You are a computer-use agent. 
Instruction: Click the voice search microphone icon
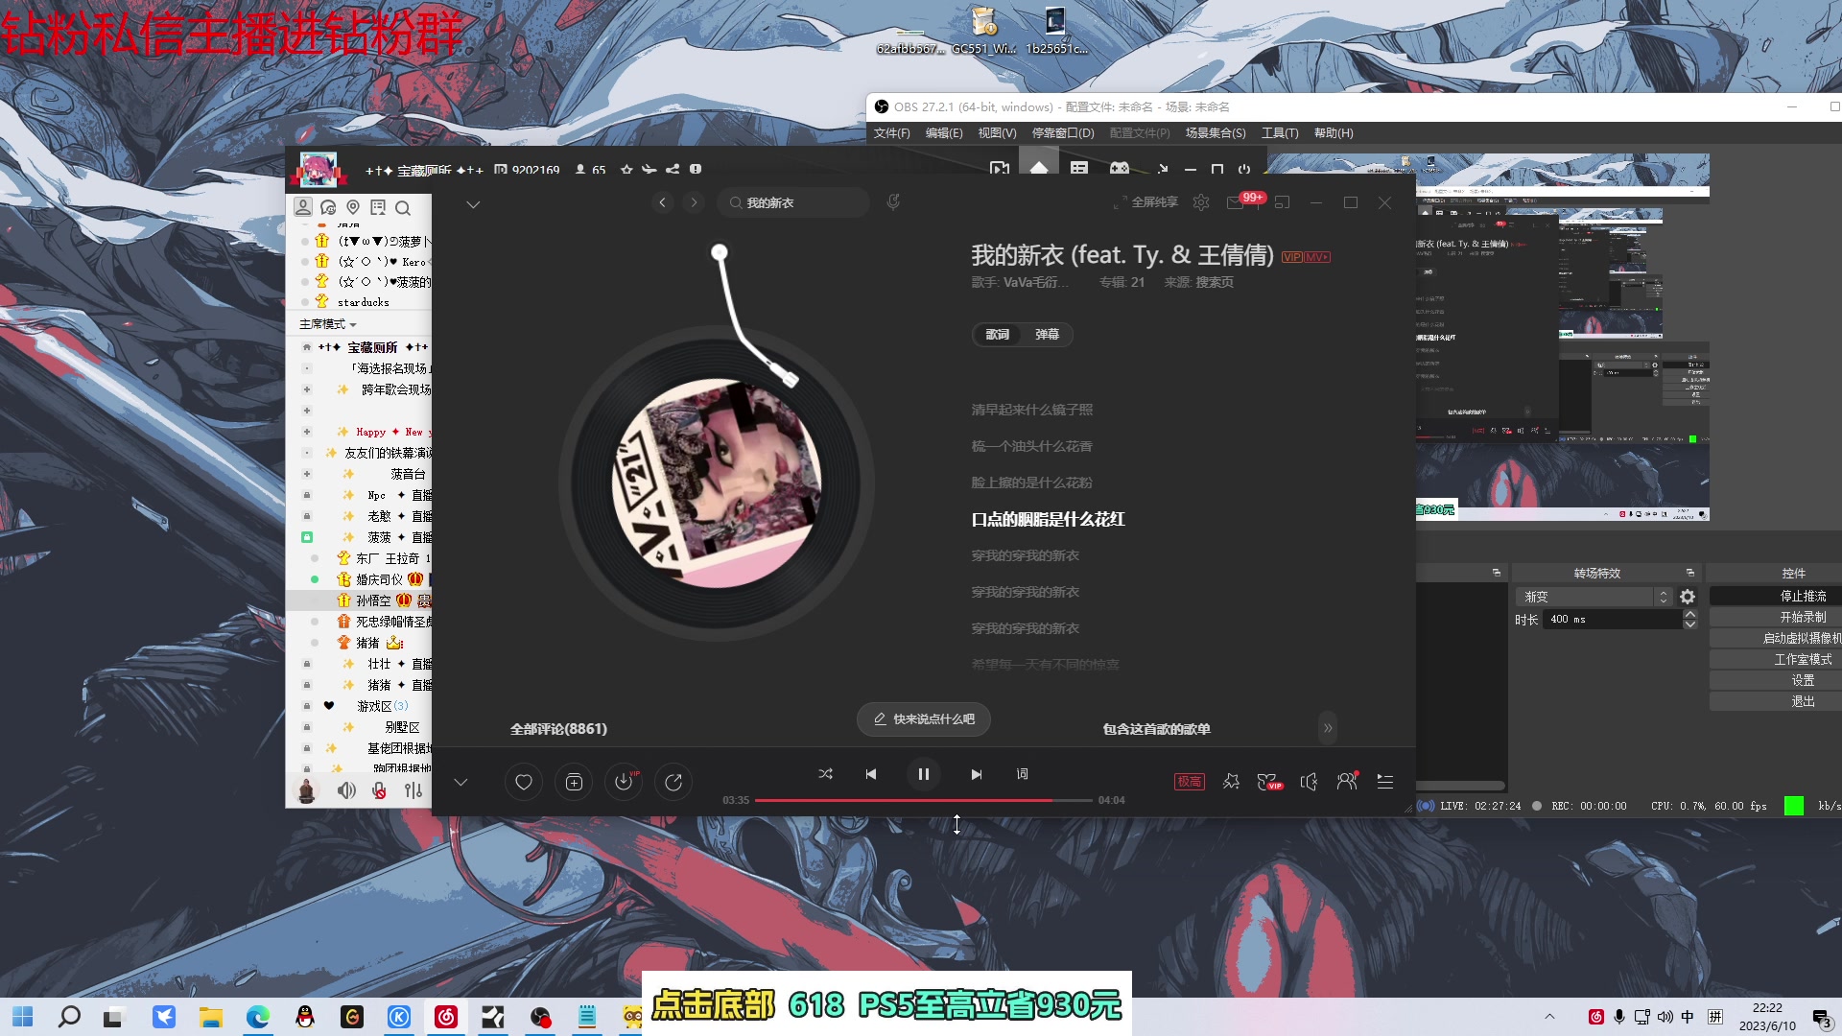tap(893, 202)
